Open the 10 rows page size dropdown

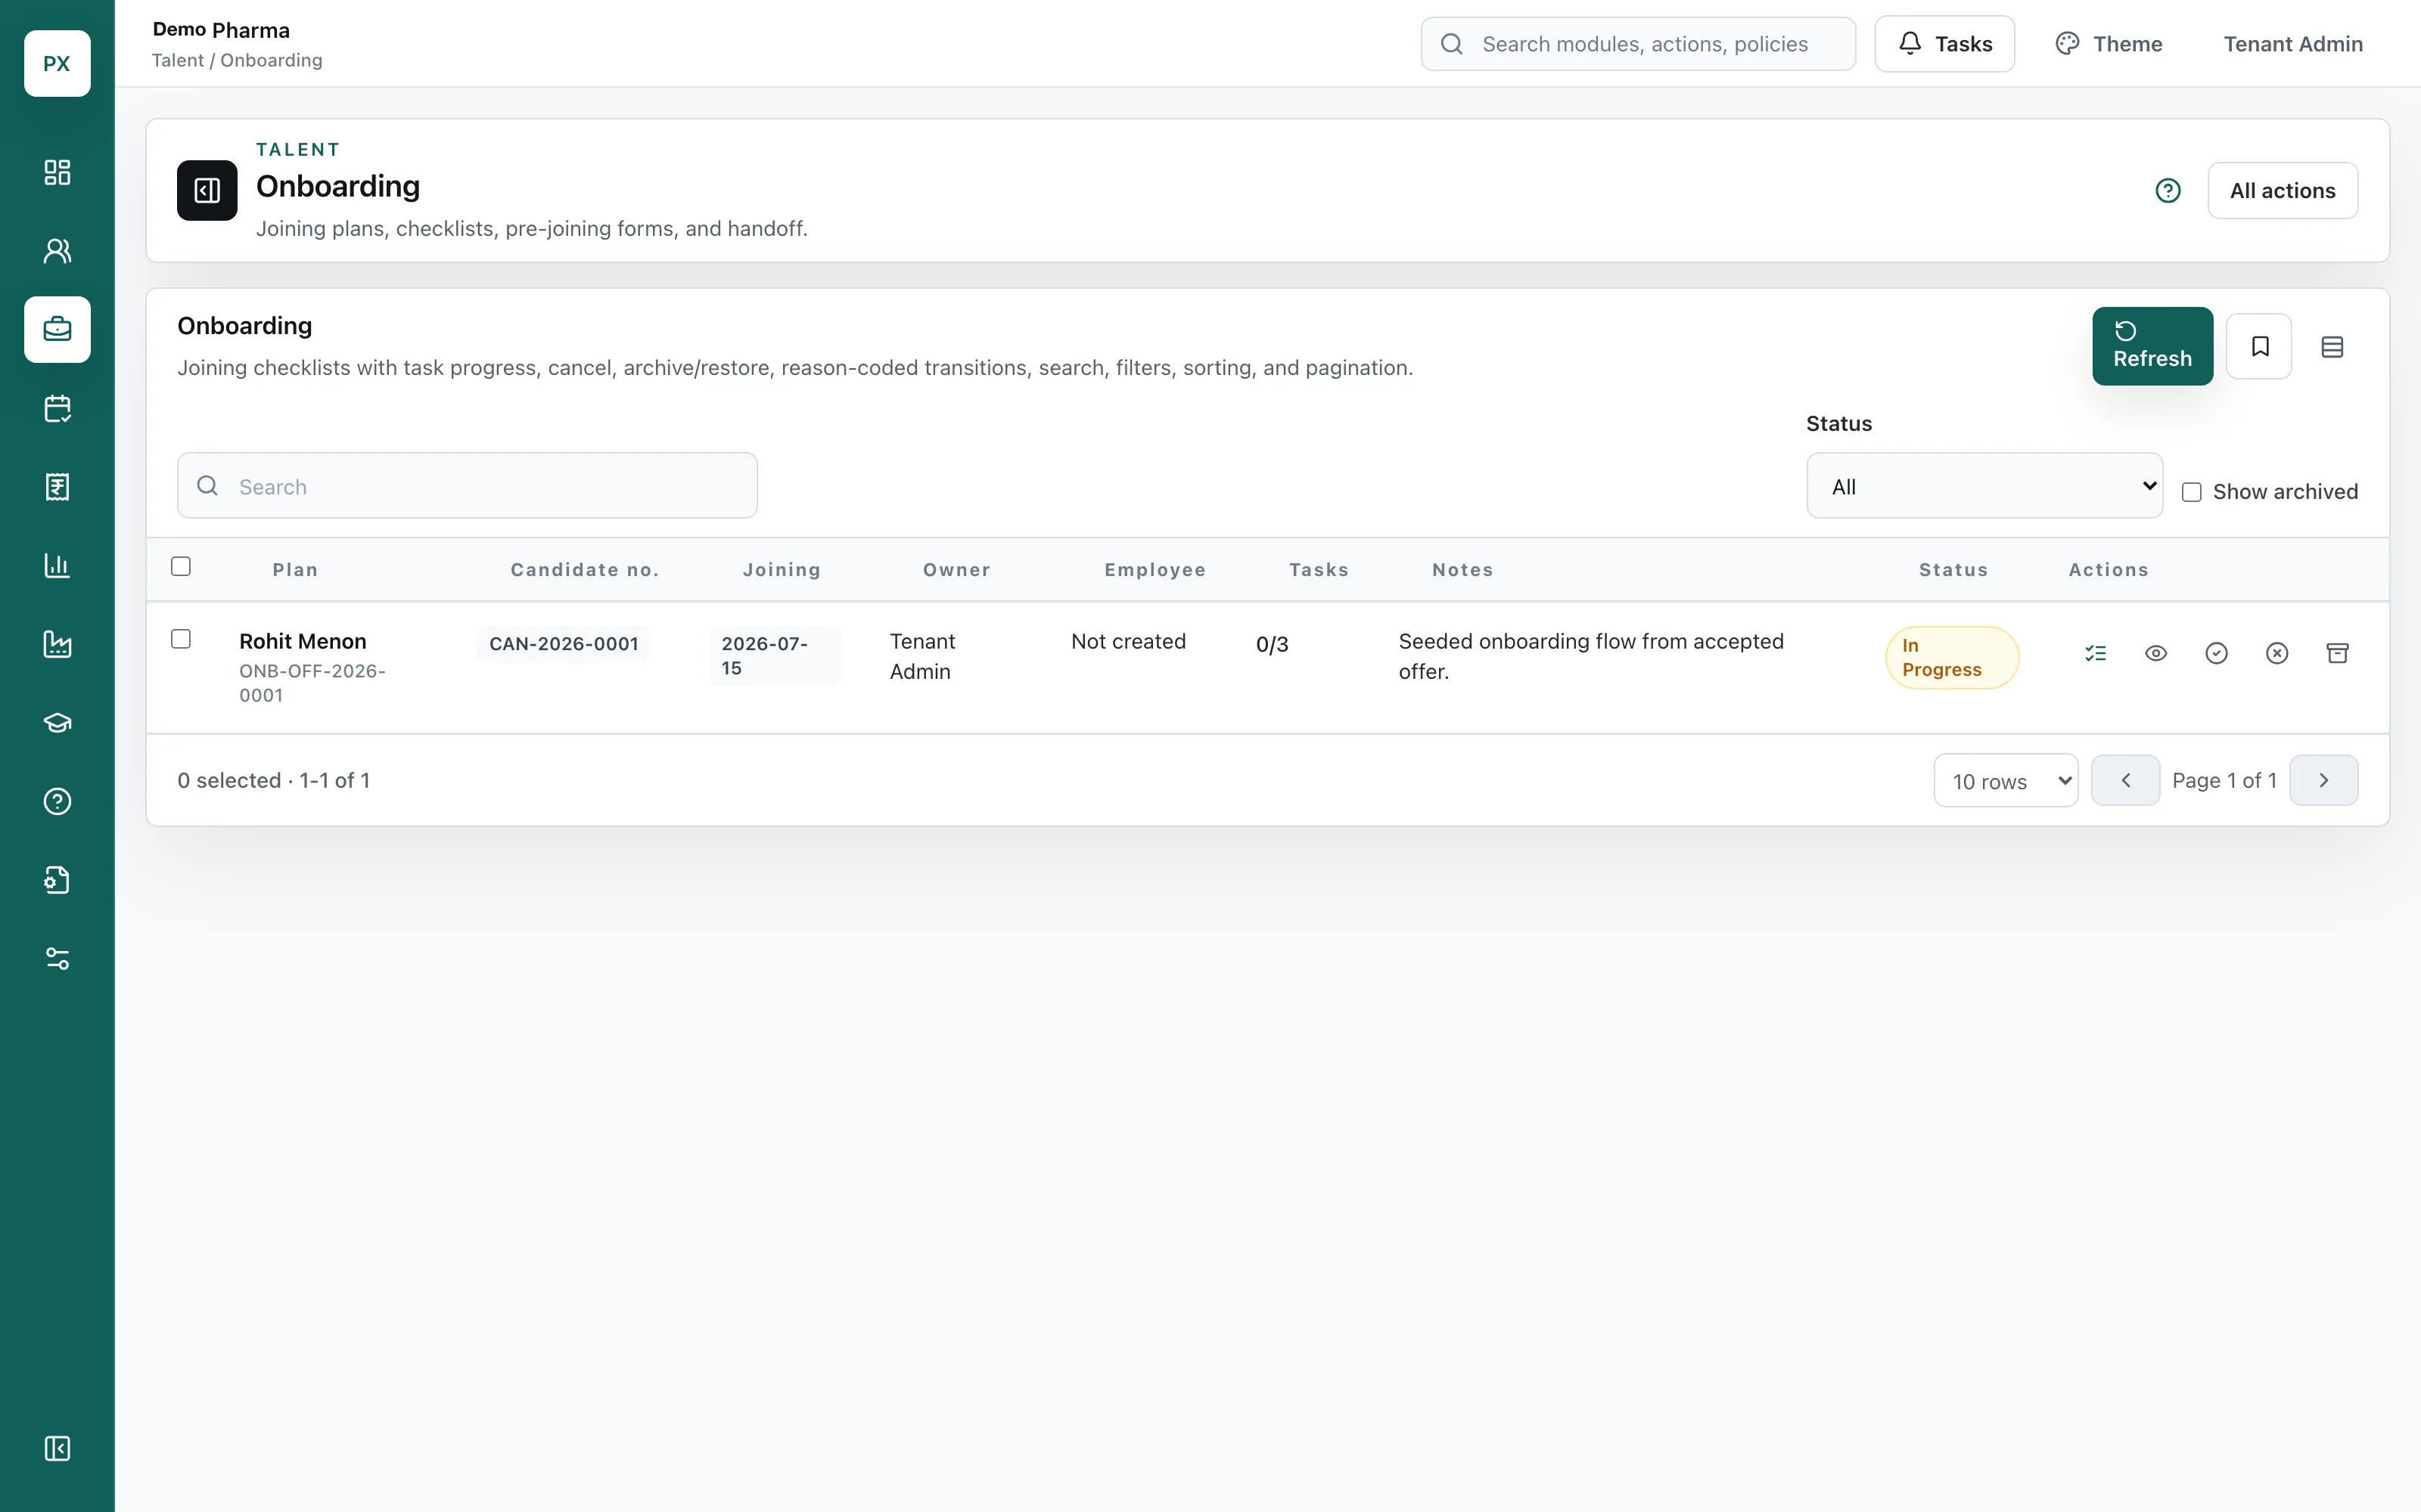[2006, 780]
